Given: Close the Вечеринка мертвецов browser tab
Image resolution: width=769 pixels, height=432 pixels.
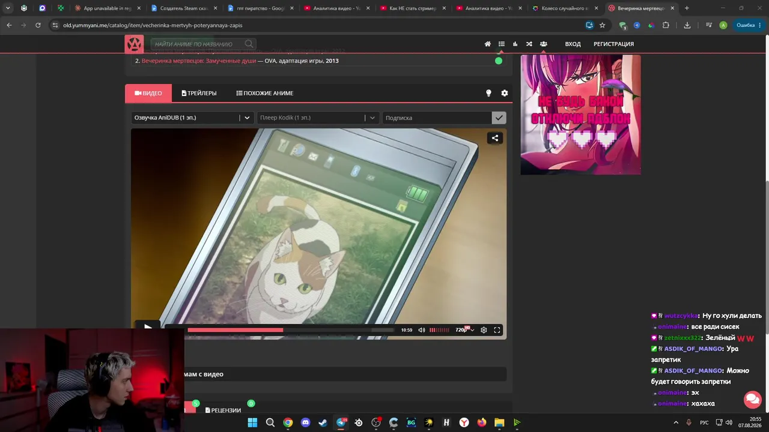Looking at the screenshot, I should 672,8.
